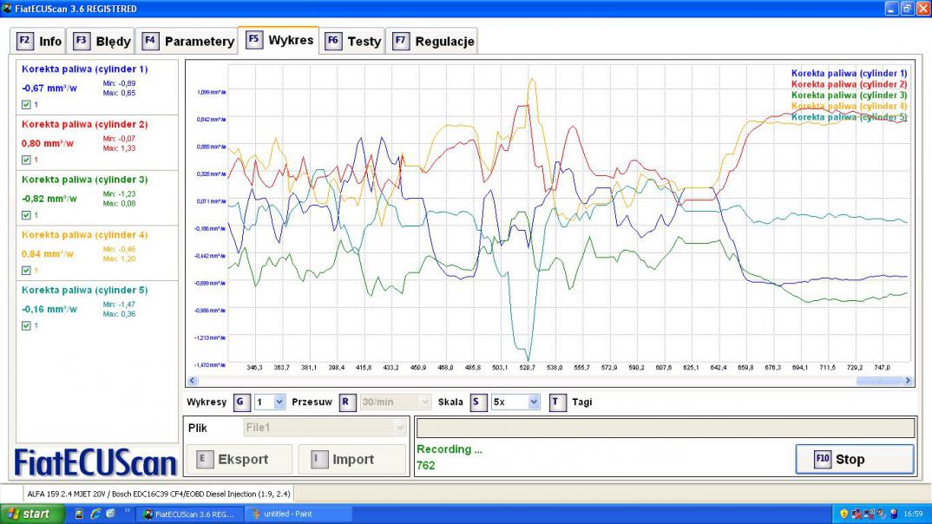The image size is (932, 524).
Task: Toggle the cylinder 3 graph checkbox
Action: pyautogui.click(x=26, y=215)
